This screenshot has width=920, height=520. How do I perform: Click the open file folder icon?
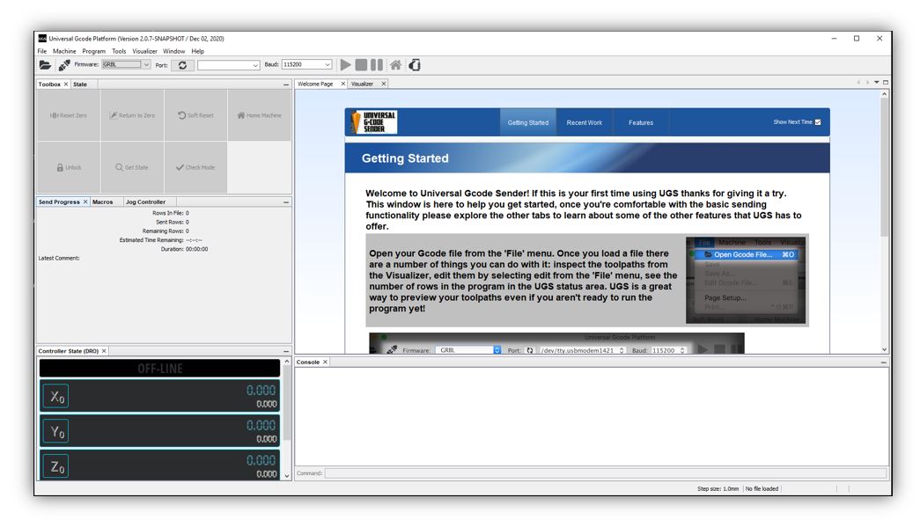(45, 65)
